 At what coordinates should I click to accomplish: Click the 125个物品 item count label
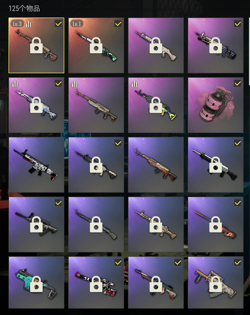[24, 9]
